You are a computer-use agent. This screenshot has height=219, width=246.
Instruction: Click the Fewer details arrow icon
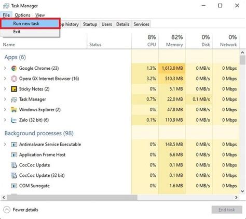pyautogui.click(x=7, y=210)
